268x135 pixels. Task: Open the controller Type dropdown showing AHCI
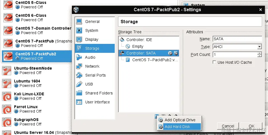click(x=237, y=47)
